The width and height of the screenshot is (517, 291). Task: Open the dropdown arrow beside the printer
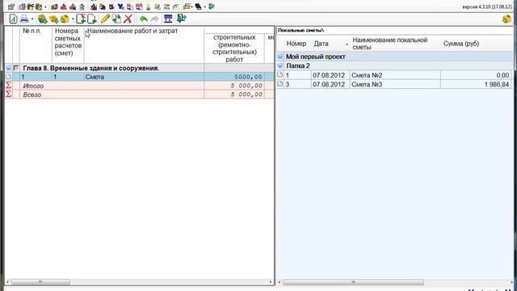click(32, 19)
